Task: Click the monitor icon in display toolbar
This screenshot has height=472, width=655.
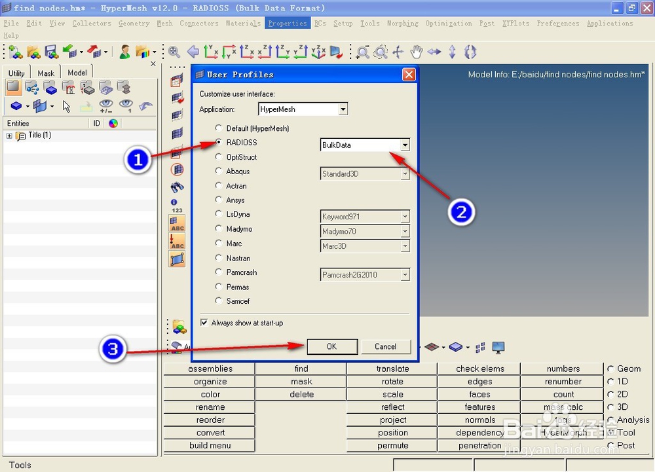Action: click(x=498, y=347)
